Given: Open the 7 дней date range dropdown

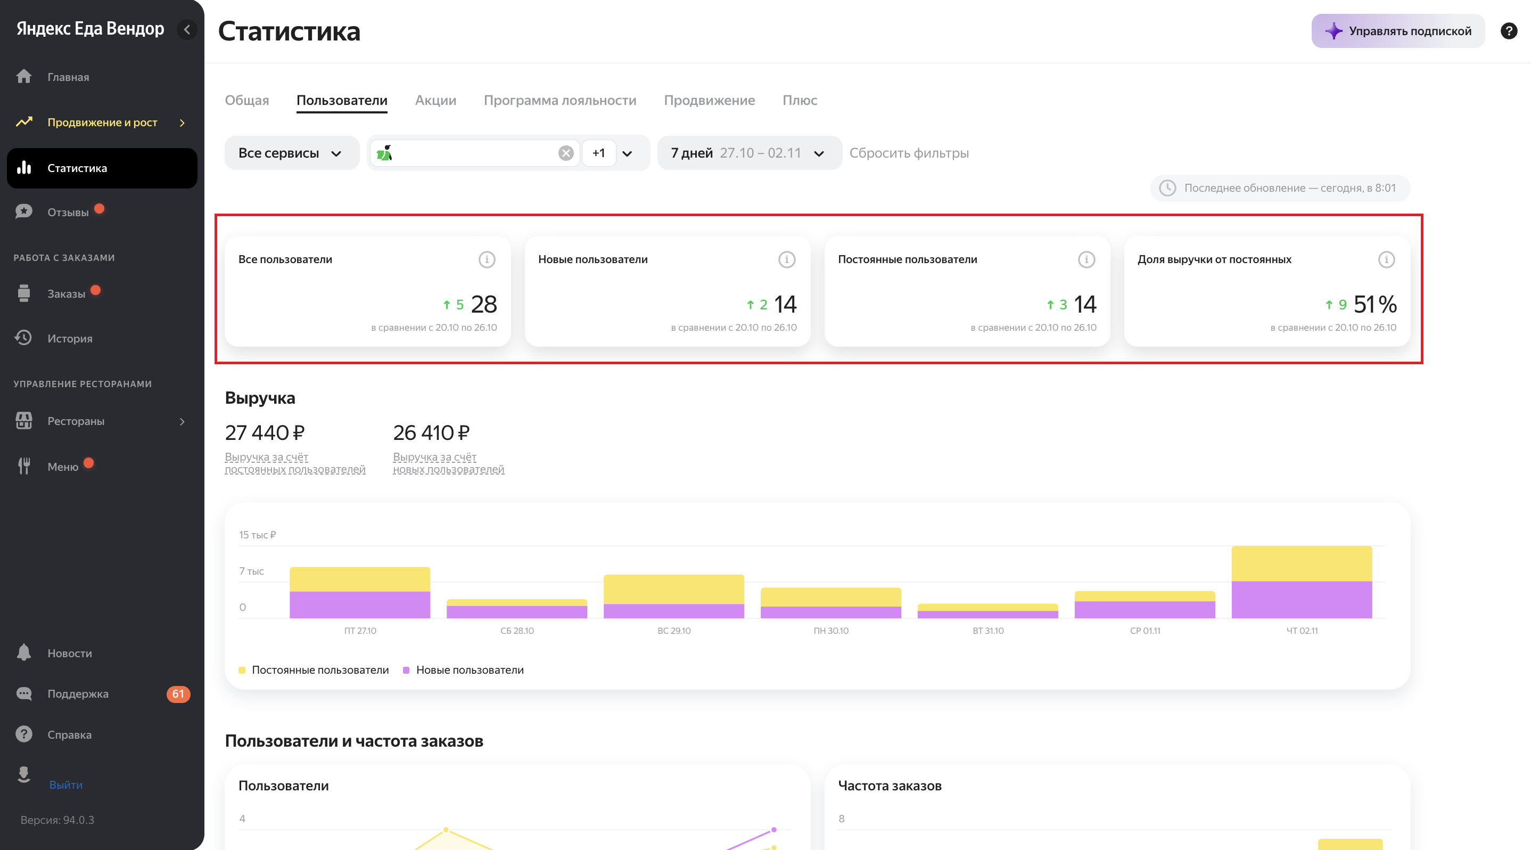Looking at the screenshot, I should [748, 153].
